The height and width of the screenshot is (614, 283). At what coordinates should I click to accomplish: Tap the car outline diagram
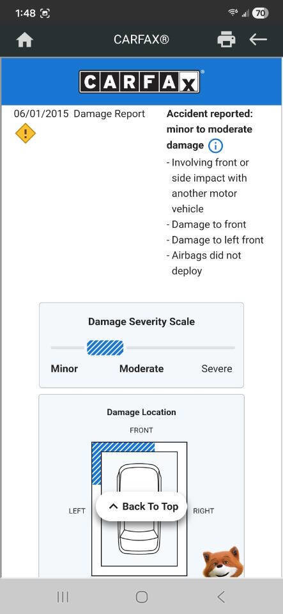click(139, 509)
